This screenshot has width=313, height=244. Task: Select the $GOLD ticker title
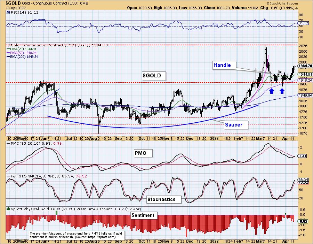(x=13, y=3)
